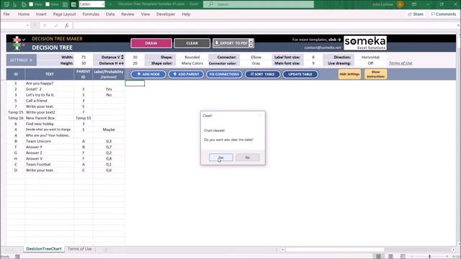461x259 pixels.
Task: Click the Add Node button
Action: click(148, 74)
